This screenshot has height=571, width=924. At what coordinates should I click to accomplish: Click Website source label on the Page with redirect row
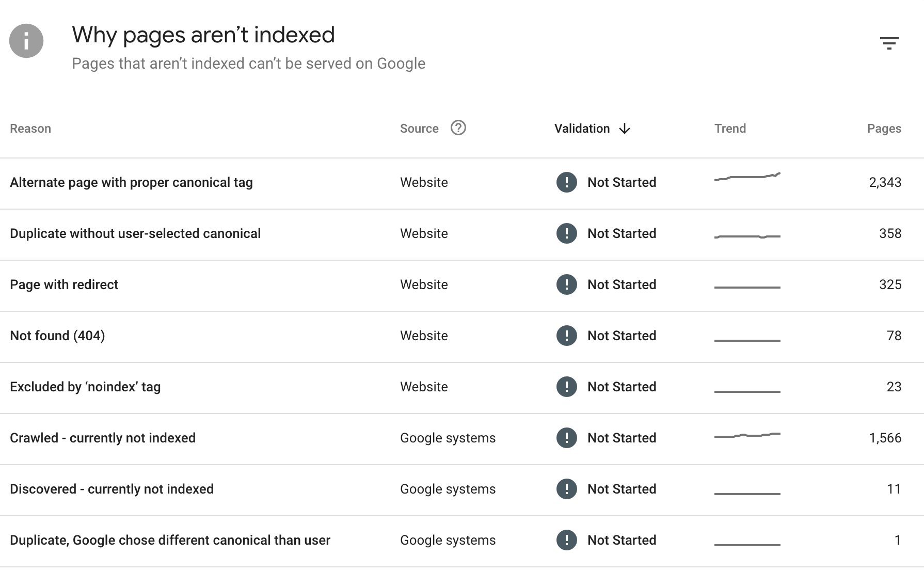[423, 284]
